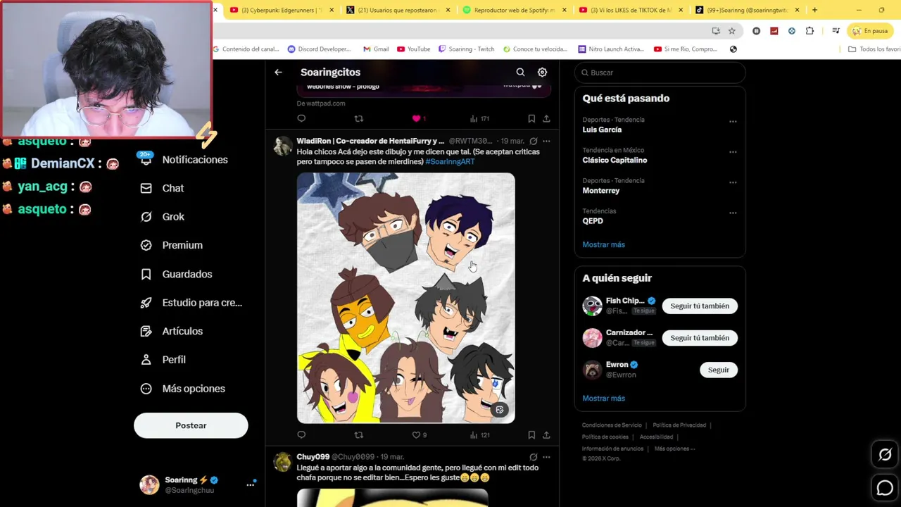View analytics showing 171 on wattpad post
Viewport: 901px width, 507px height.
479,118
